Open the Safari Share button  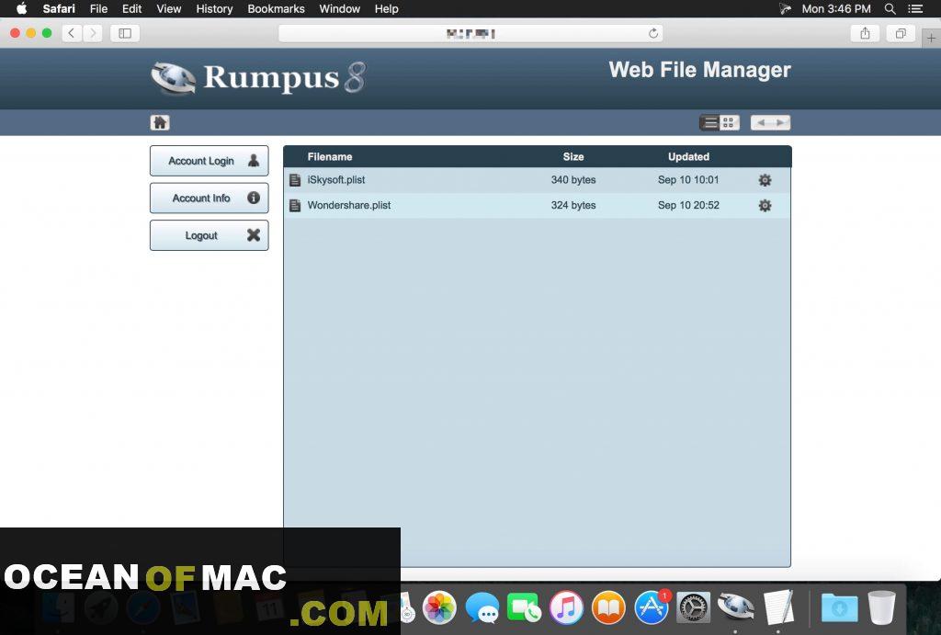click(865, 33)
